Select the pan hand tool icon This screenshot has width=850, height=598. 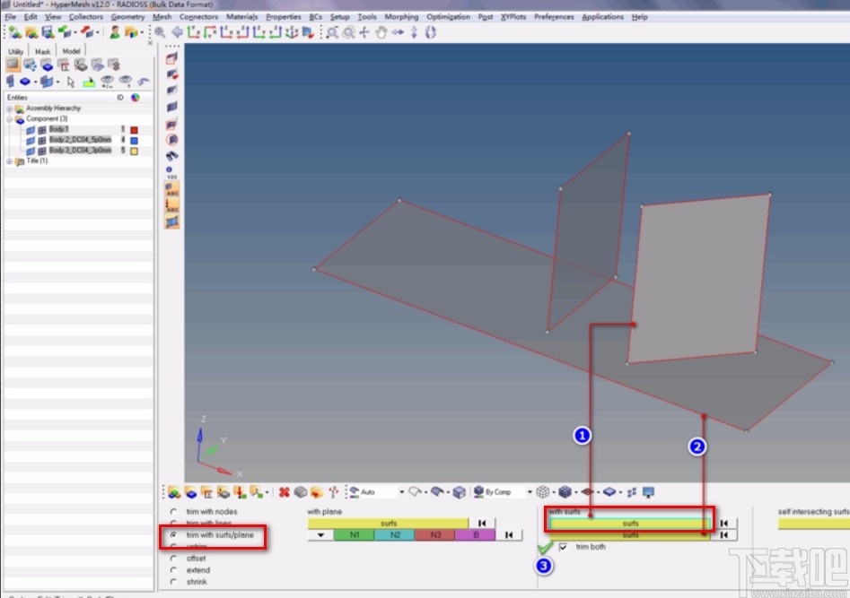pyautogui.click(x=381, y=32)
